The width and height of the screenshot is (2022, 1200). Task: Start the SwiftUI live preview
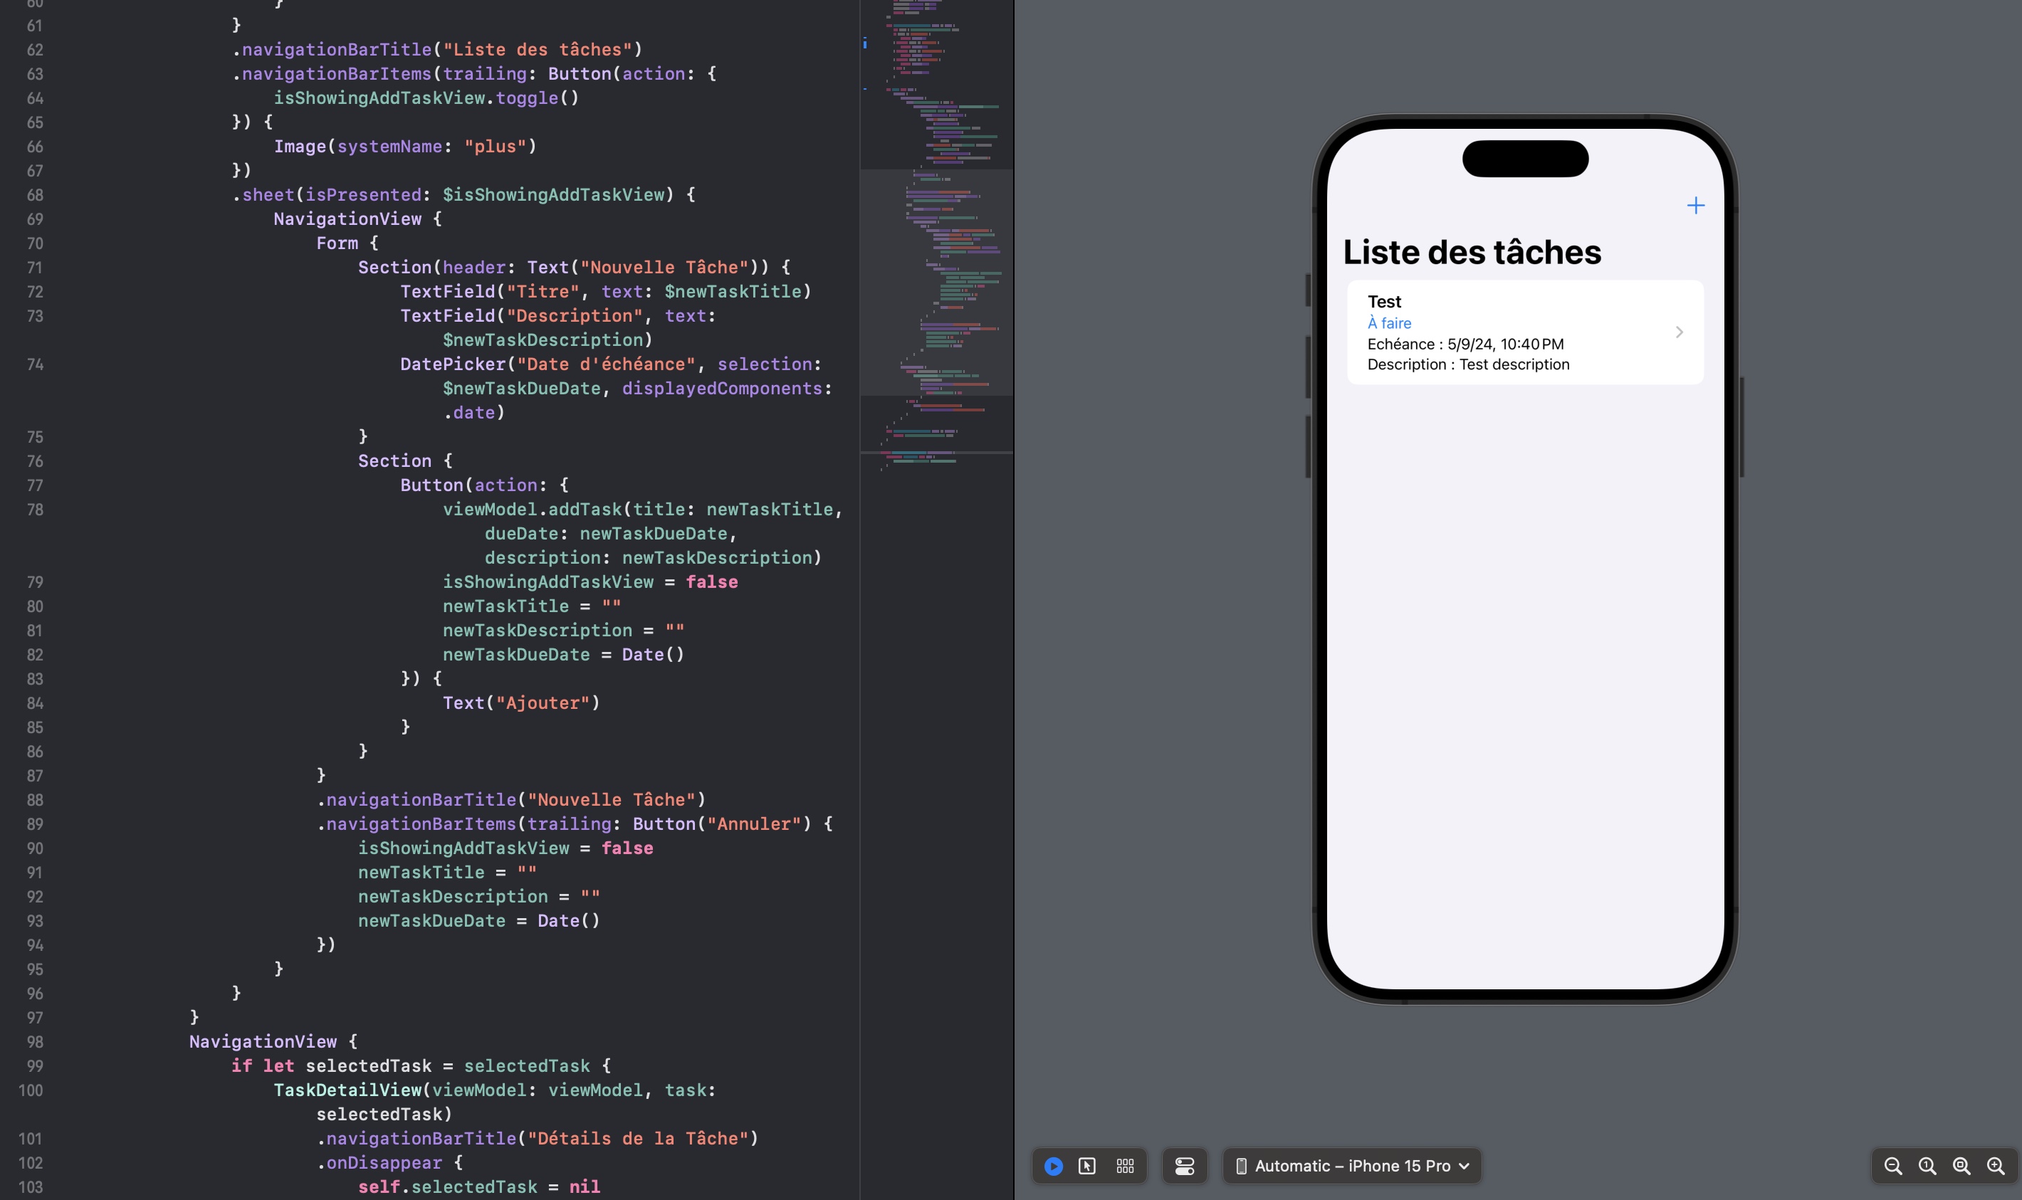[x=1053, y=1165]
